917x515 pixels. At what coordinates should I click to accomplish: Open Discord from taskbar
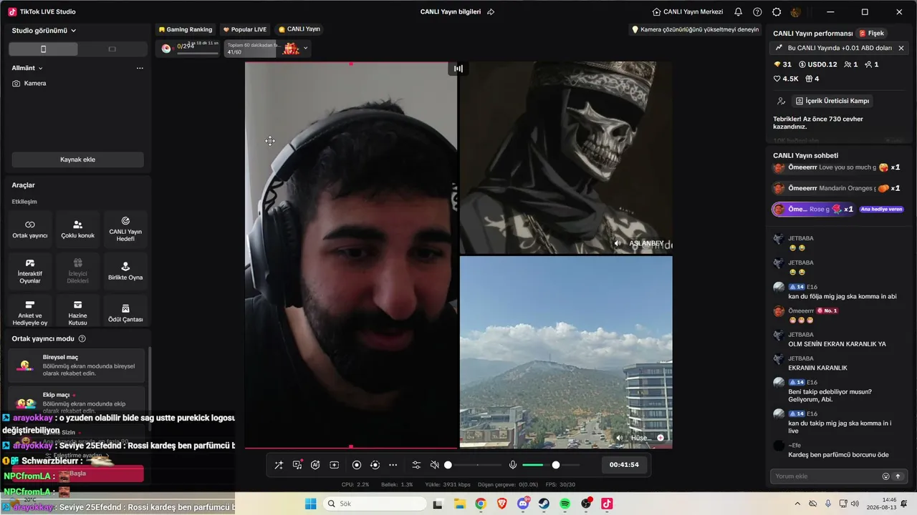pyautogui.click(x=523, y=504)
